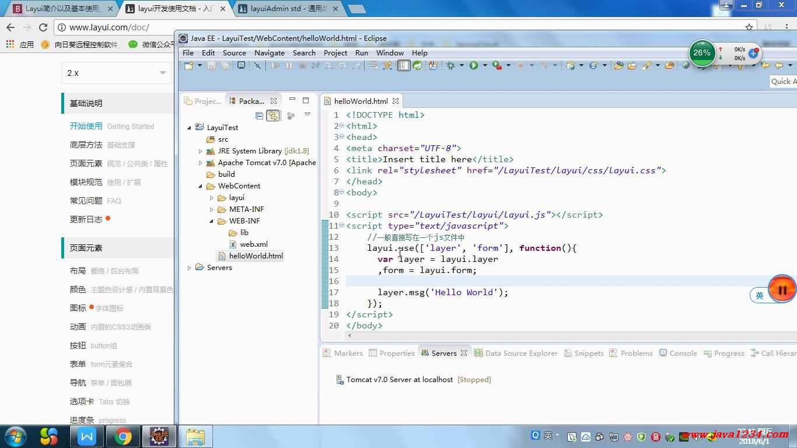
Task: Expand the layui folder
Action: click(212, 198)
